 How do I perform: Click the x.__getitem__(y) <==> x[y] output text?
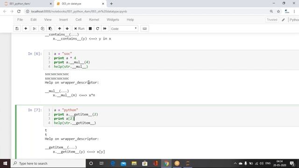coord(79,152)
